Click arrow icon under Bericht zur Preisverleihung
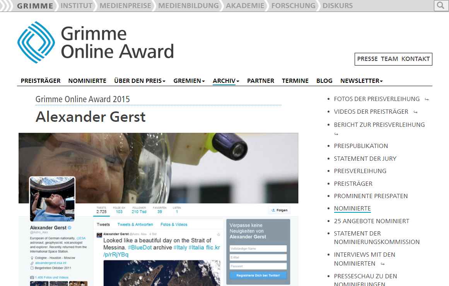 [336, 134]
